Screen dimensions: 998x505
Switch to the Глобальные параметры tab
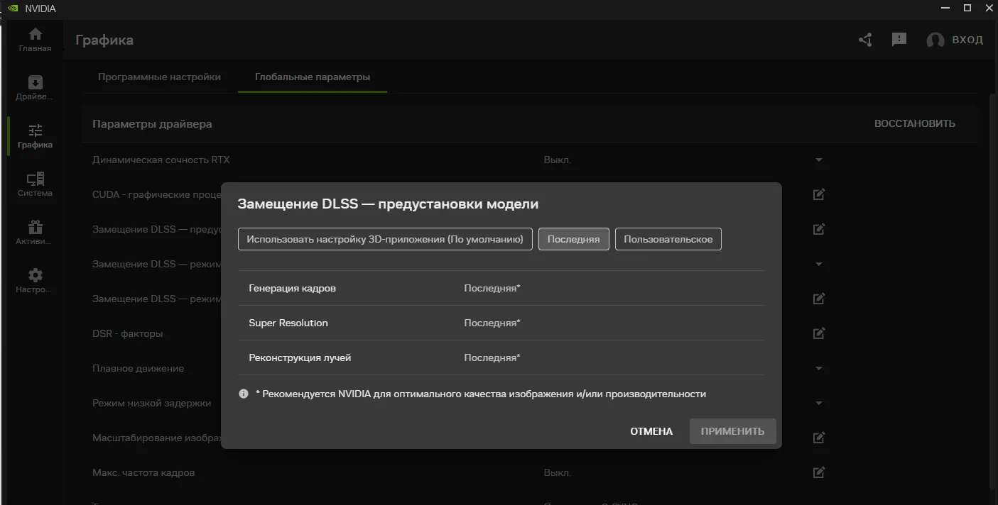pos(313,77)
